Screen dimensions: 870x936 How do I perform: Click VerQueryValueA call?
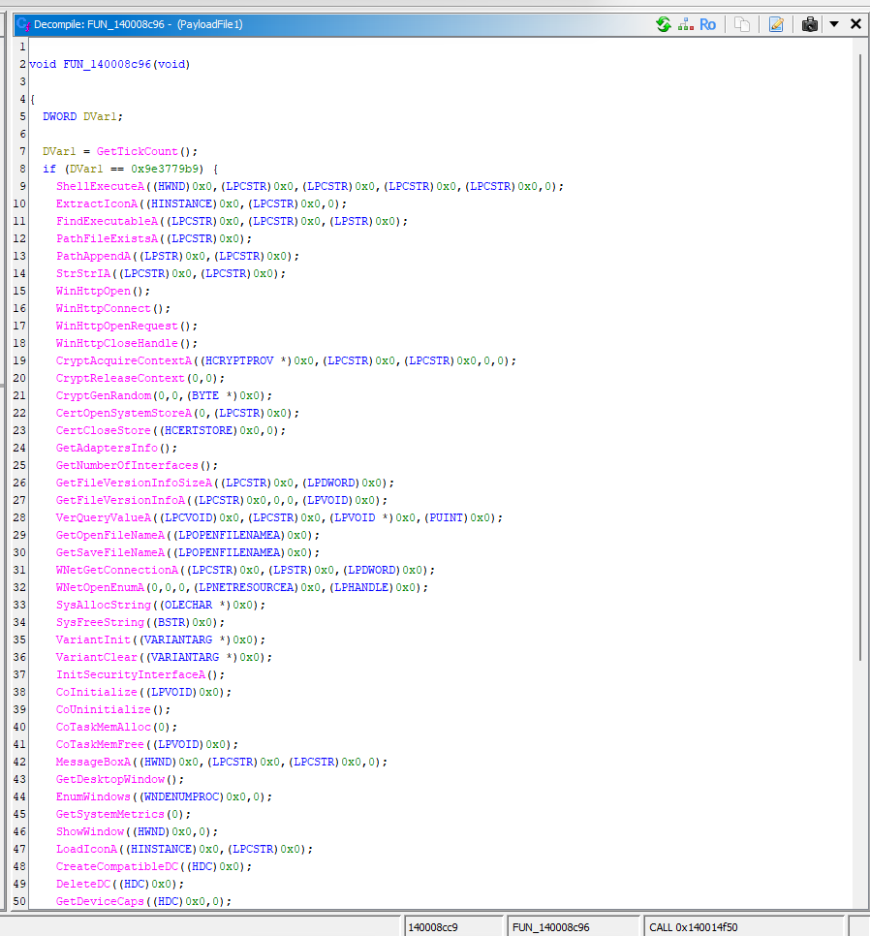104,517
